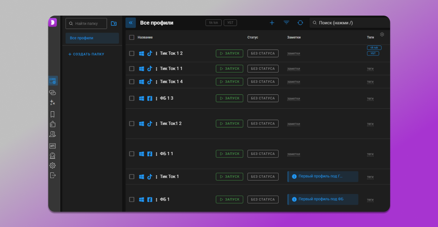Open the extensions puzzle icon in sidebar
Screen dimensions: 438x227
(53, 124)
